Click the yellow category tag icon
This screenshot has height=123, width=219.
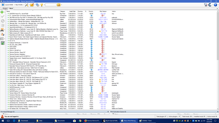(x=59, y=5)
